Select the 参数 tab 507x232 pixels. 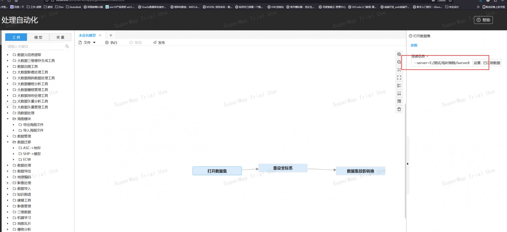tap(414, 45)
